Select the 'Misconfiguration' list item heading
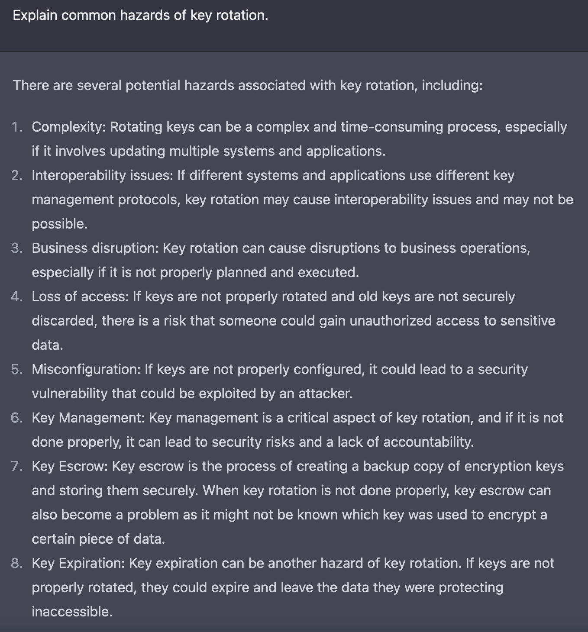Image resolution: width=588 pixels, height=632 pixels. click(x=86, y=369)
